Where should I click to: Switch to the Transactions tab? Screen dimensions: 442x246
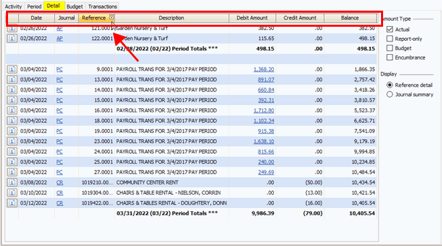point(102,7)
